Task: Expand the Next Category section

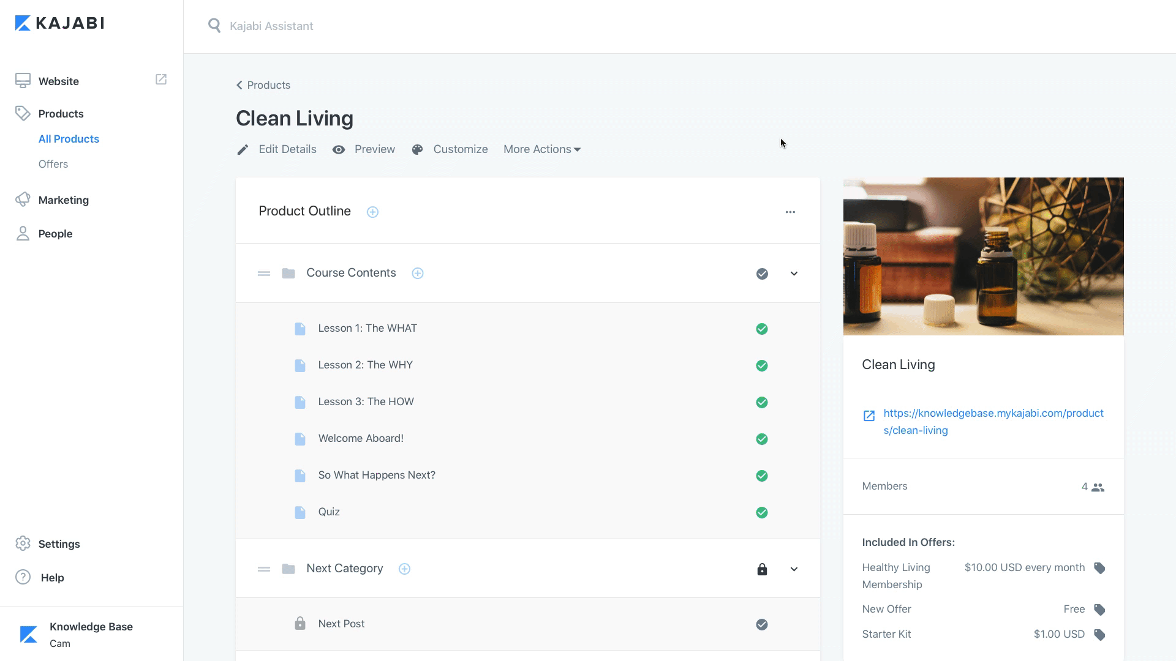Action: pos(794,569)
